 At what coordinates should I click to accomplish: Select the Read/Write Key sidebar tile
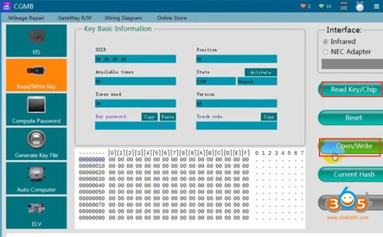pos(37,75)
